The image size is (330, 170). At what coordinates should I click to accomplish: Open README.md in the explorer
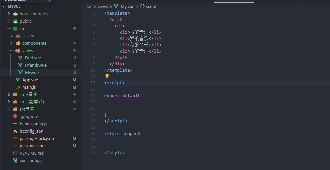pos(32,153)
